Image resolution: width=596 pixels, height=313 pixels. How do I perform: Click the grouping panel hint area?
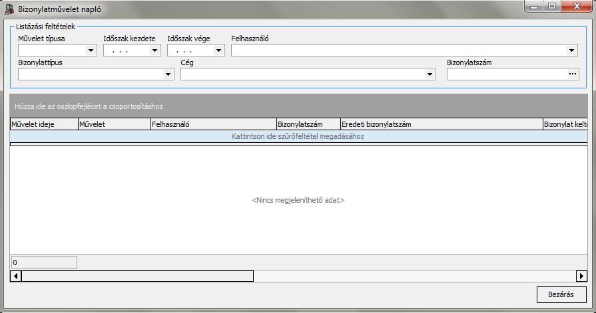click(x=298, y=106)
